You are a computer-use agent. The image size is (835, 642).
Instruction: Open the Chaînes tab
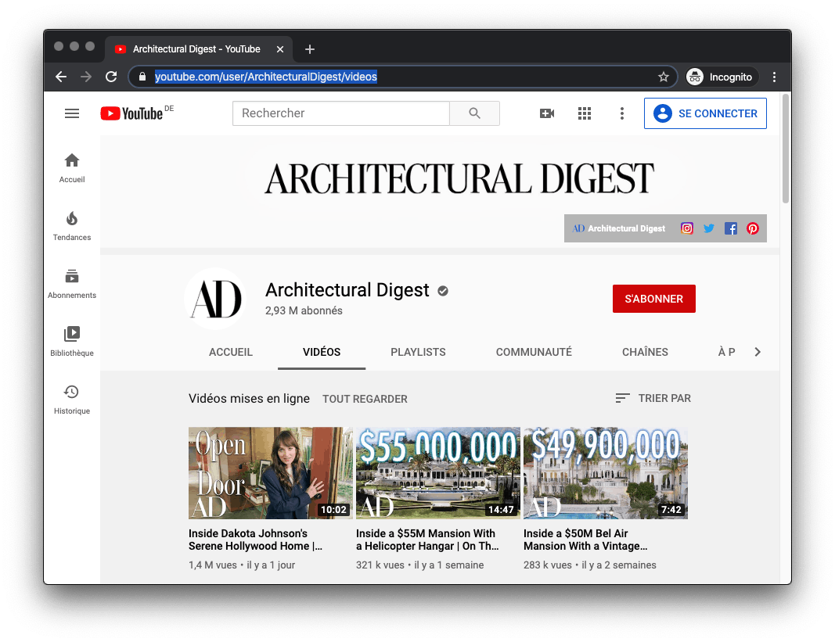(645, 352)
